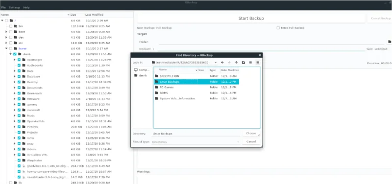Check the boot folder checkbox
This screenshot has width=392, height=184.
click(11, 32)
